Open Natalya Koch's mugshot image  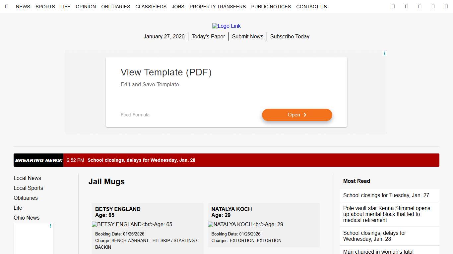(245, 225)
